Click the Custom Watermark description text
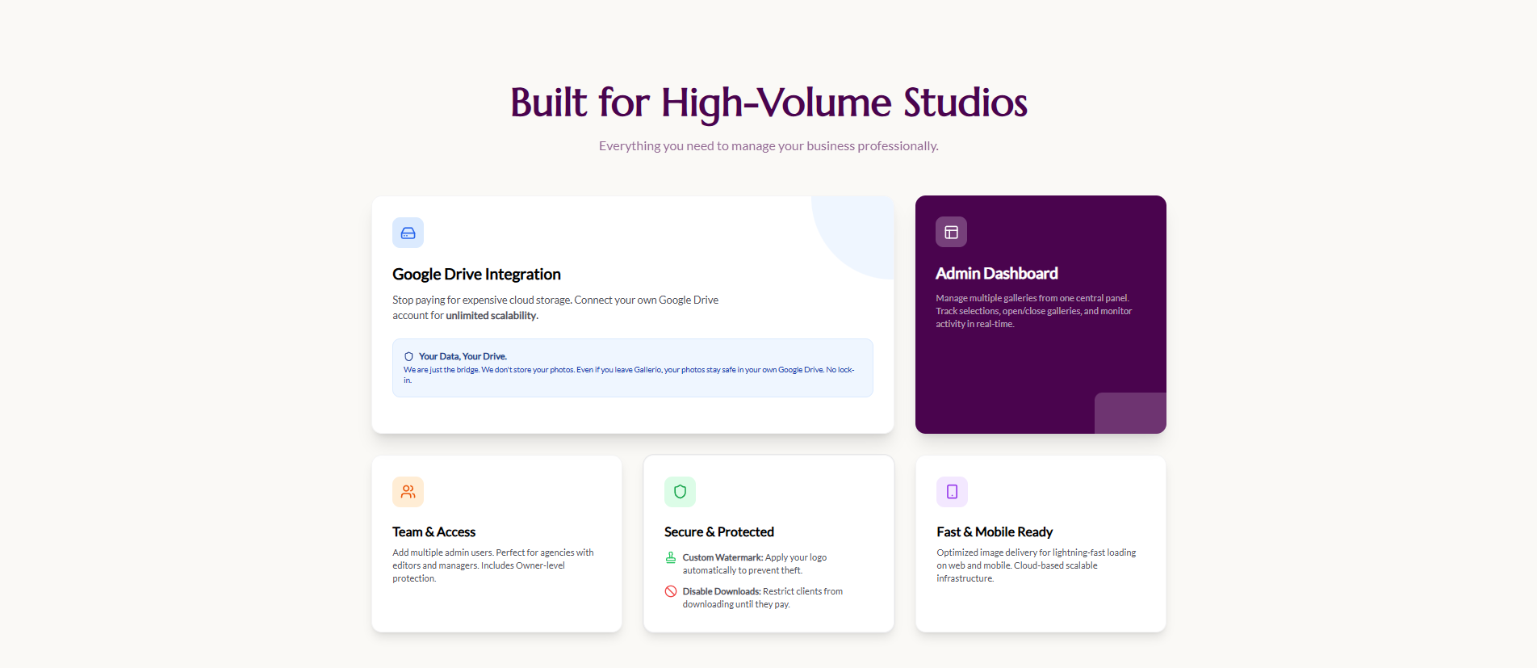Viewport: 1537px width, 668px height. click(754, 564)
